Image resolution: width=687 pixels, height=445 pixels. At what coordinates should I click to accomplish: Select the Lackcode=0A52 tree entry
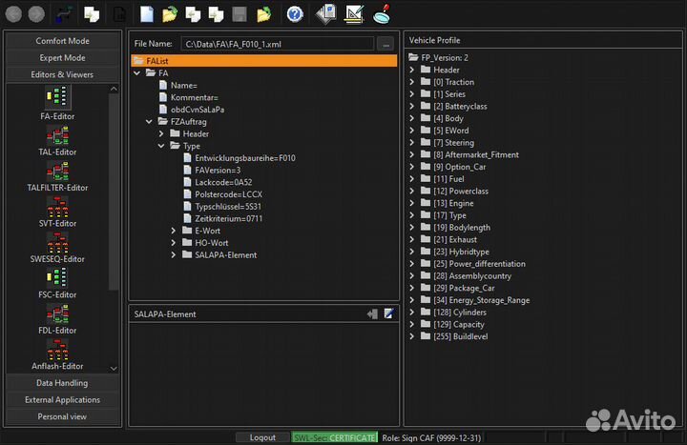[x=222, y=182]
